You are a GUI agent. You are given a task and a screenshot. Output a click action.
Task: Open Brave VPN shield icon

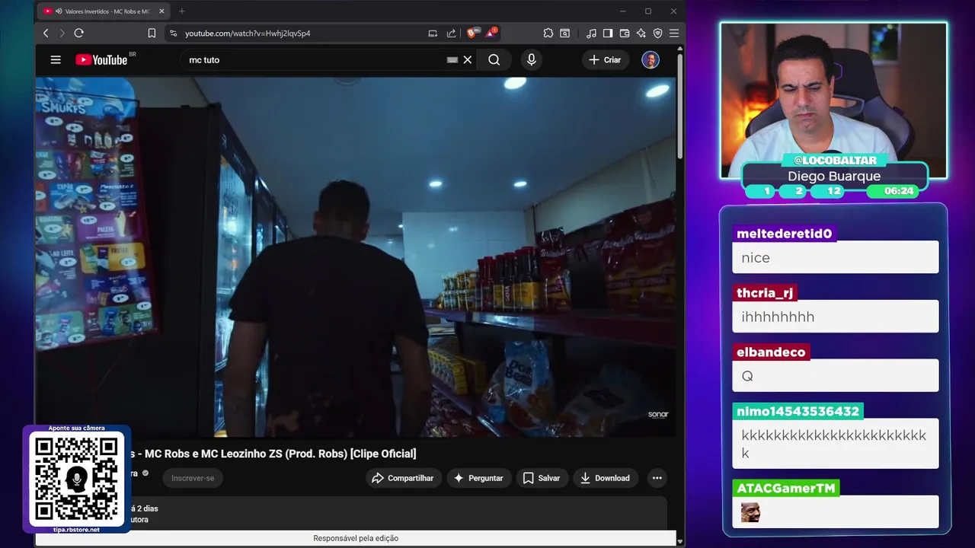[658, 33]
